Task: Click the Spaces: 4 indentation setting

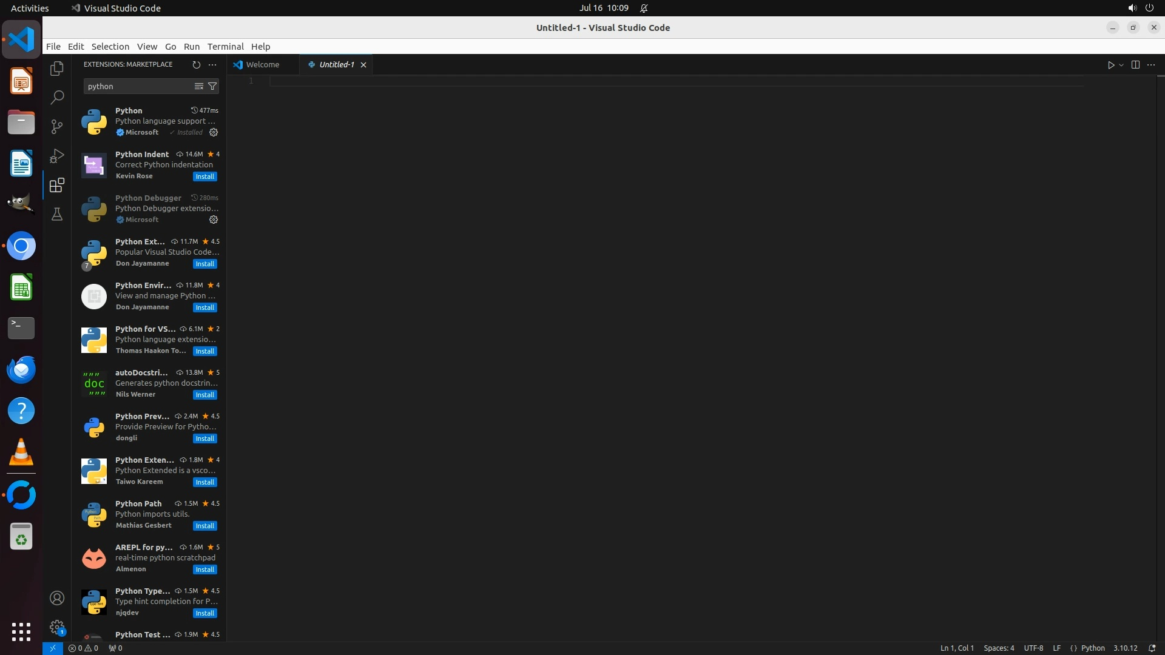Action: click(999, 648)
